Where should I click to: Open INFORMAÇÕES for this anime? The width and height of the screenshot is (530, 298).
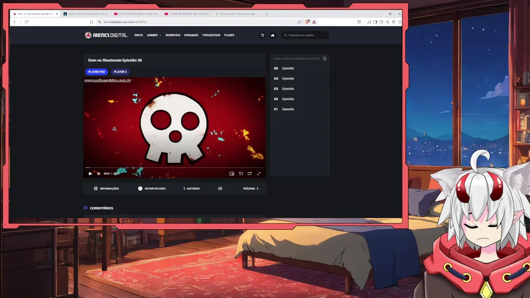click(x=106, y=188)
